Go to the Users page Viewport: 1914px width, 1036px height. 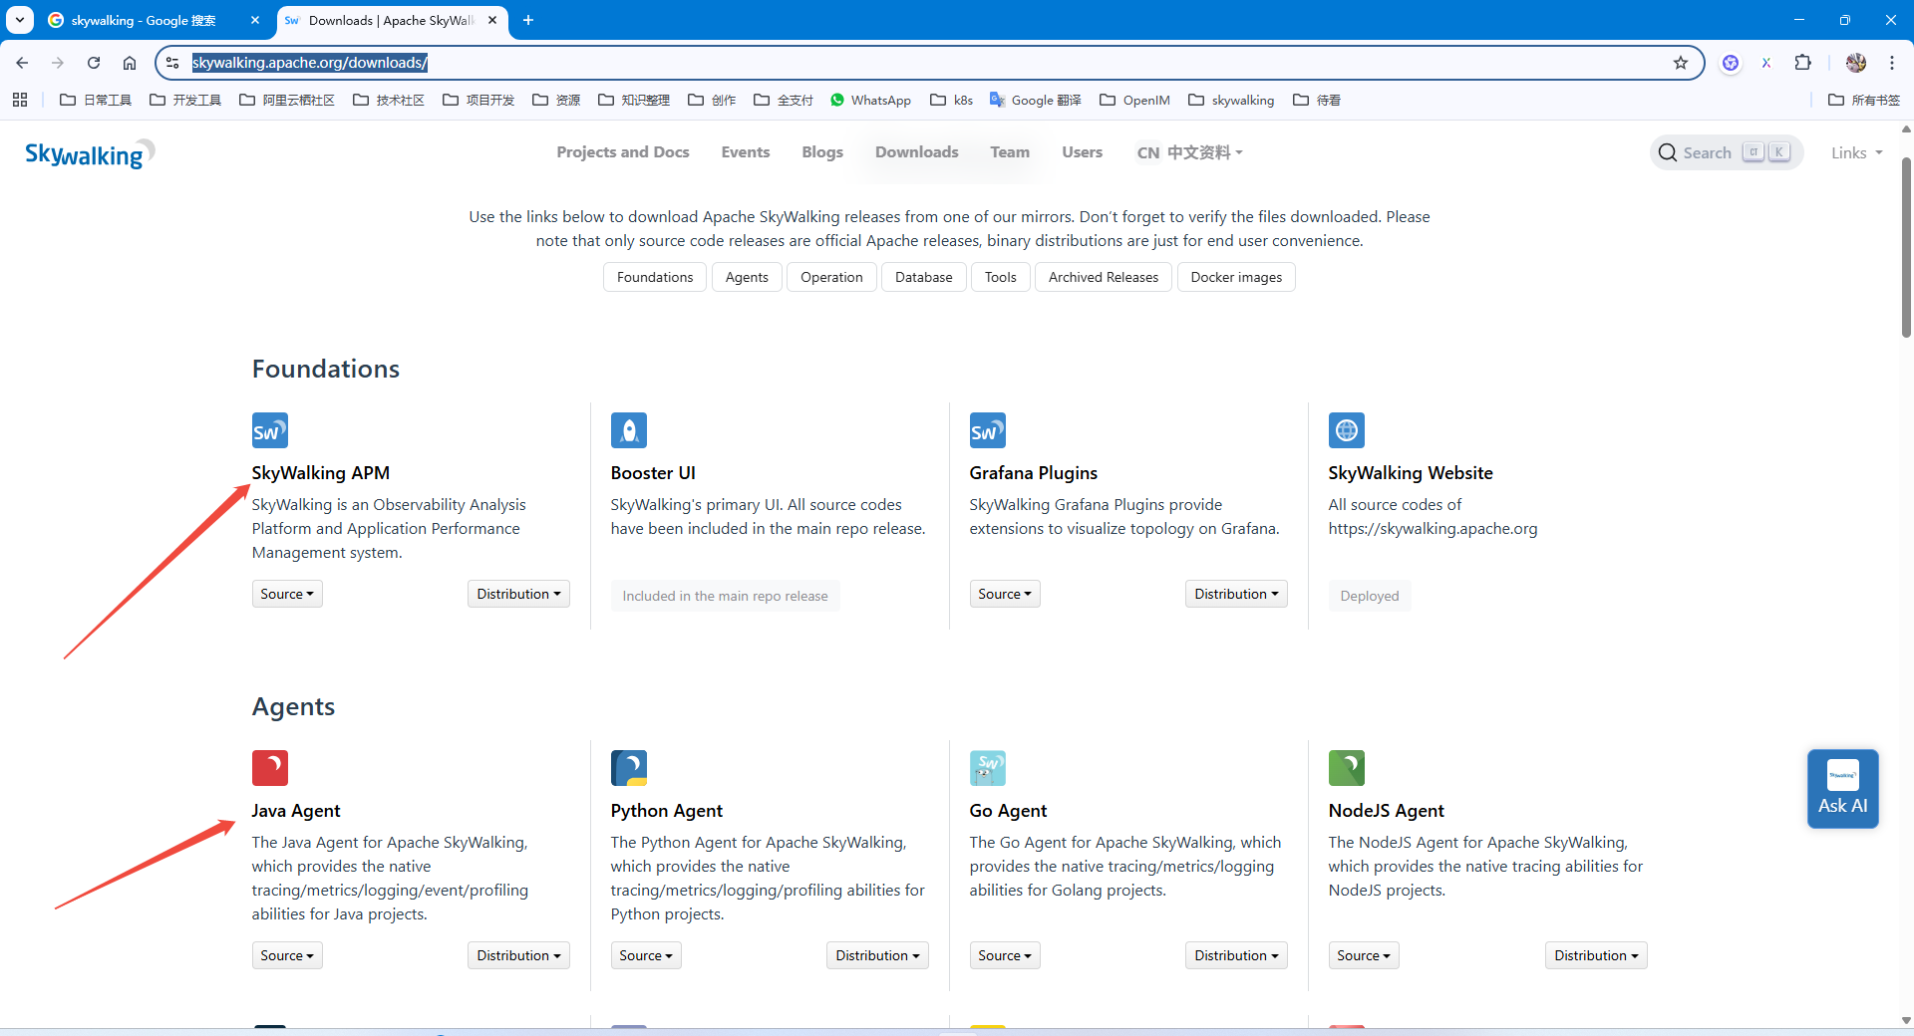click(x=1083, y=152)
